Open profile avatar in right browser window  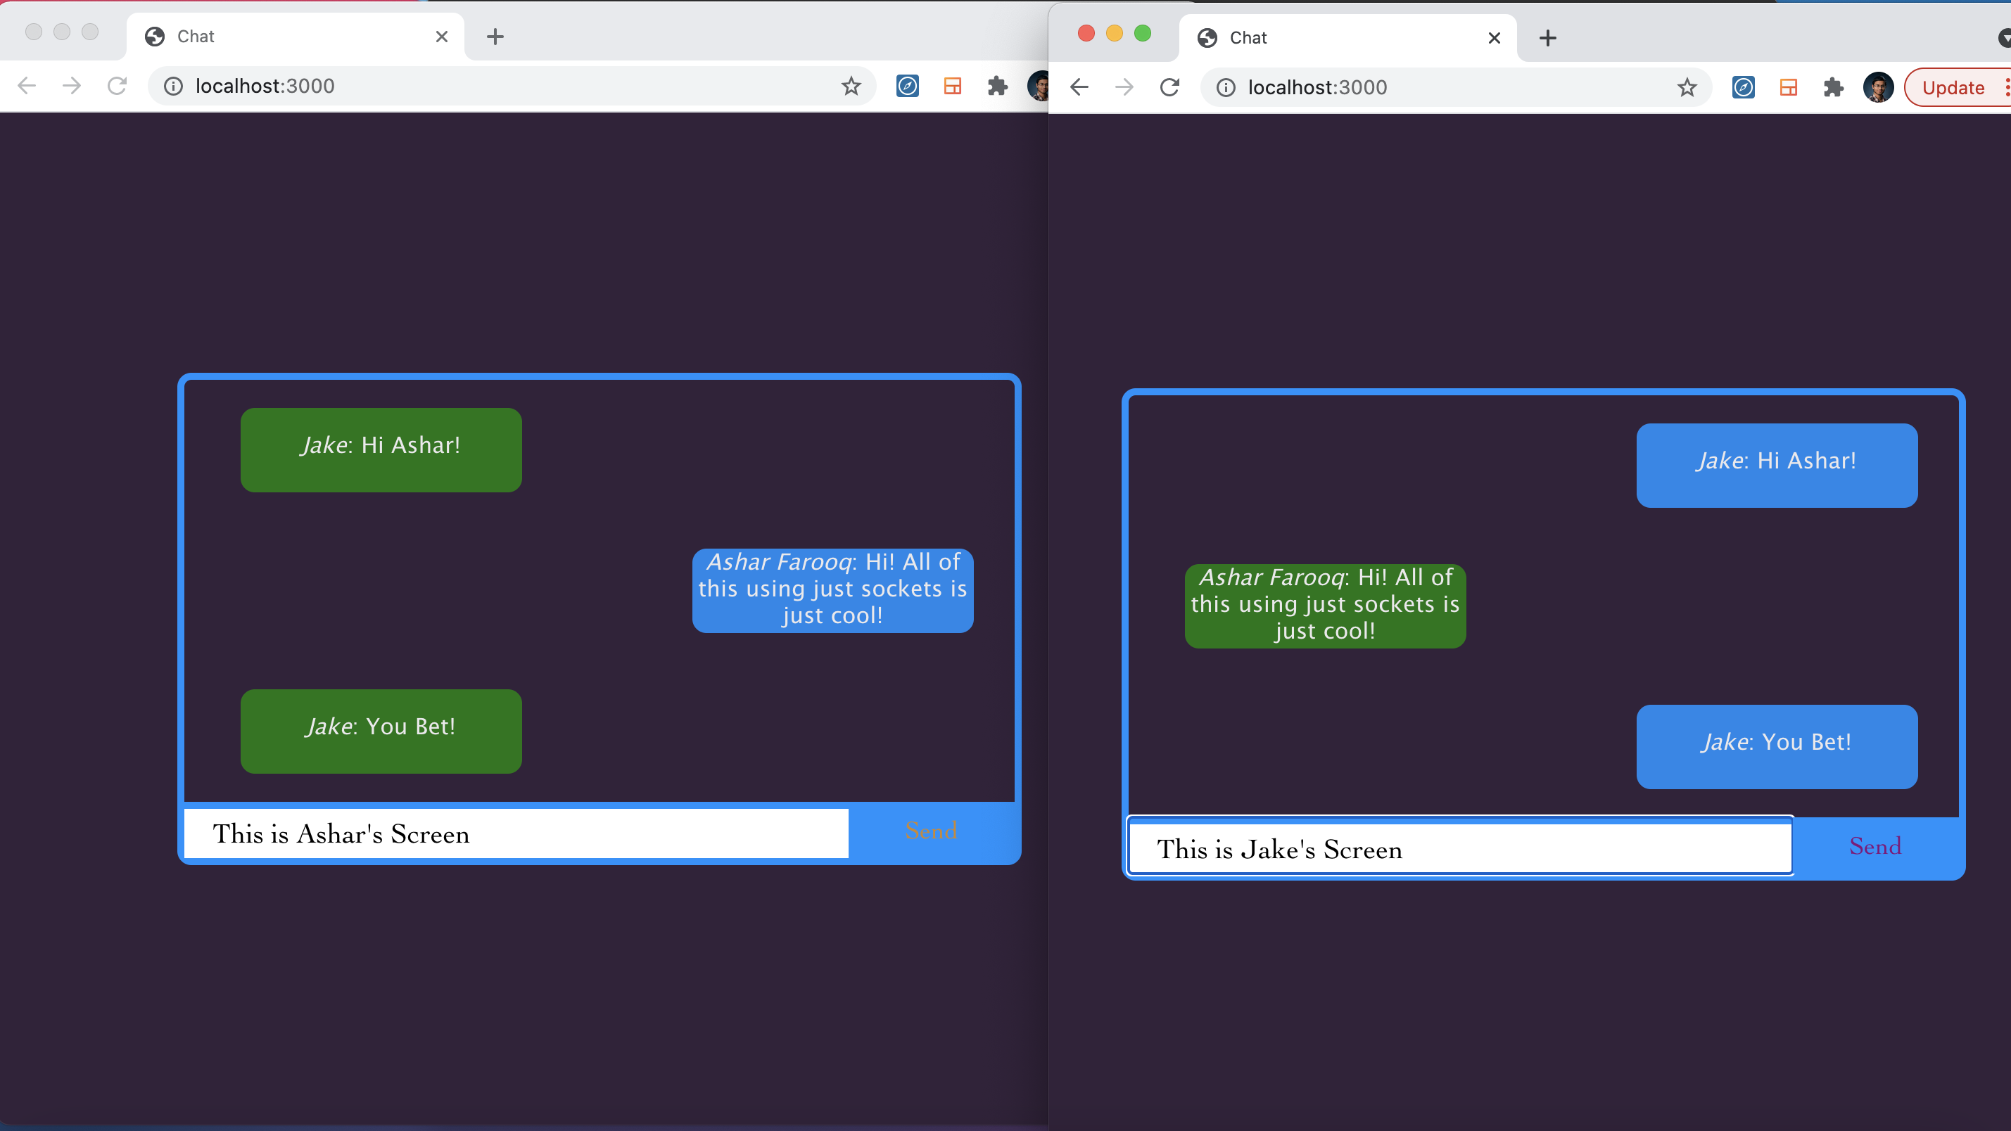click(1877, 87)
